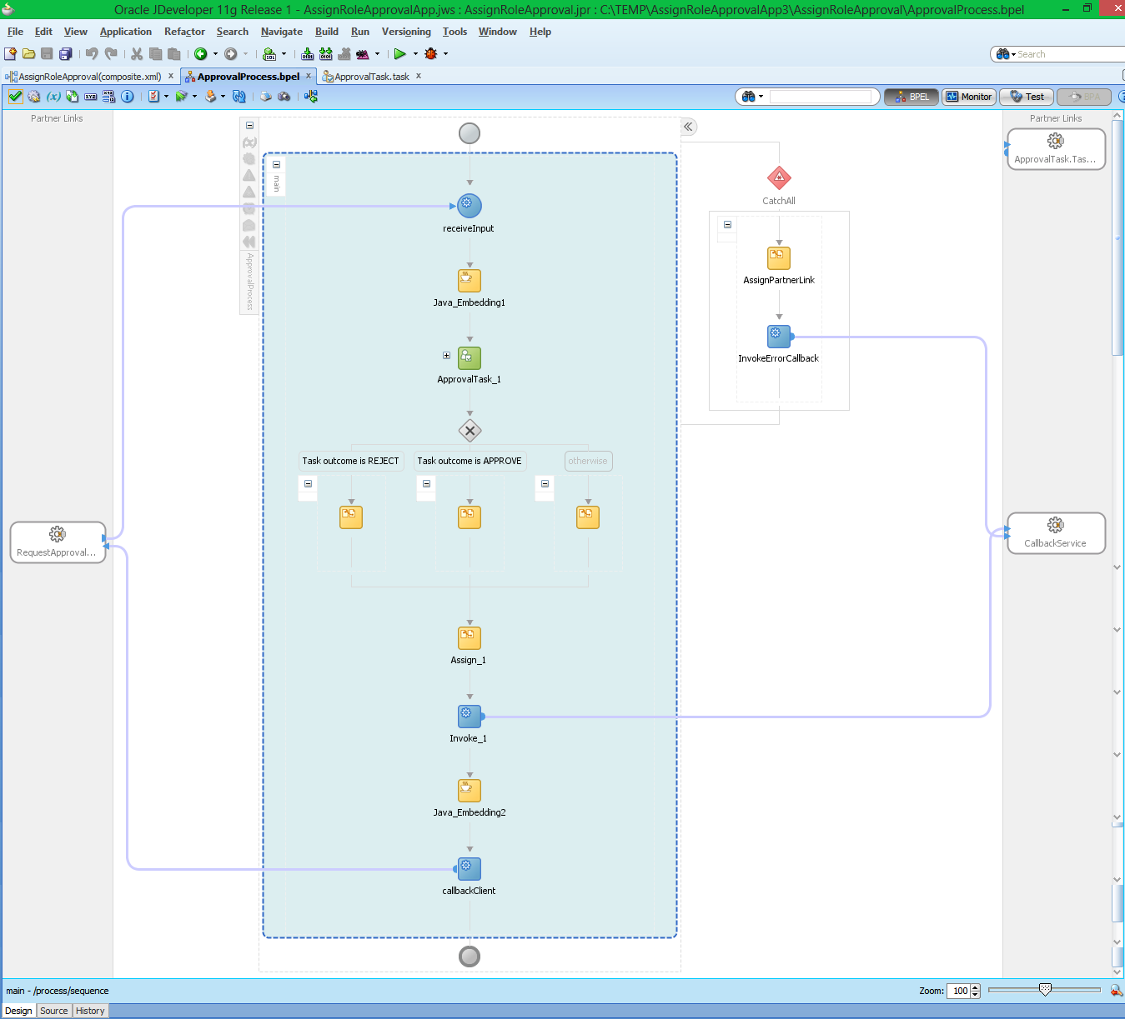Click the Zoom slider handle

(x=1045, y=990)
